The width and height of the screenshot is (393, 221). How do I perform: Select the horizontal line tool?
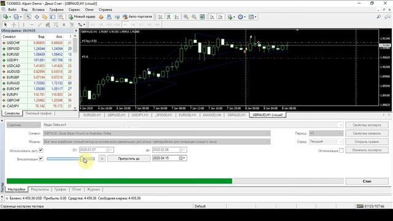coord(32,25)
